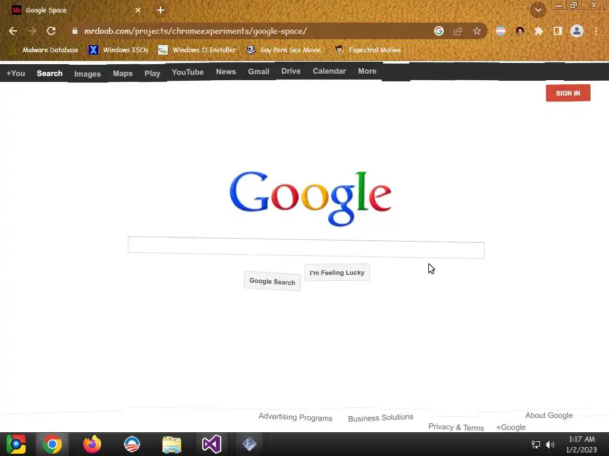Select Search in Google navigation bar
This screenshot has height=456, width=609.
tap(50, 73)
